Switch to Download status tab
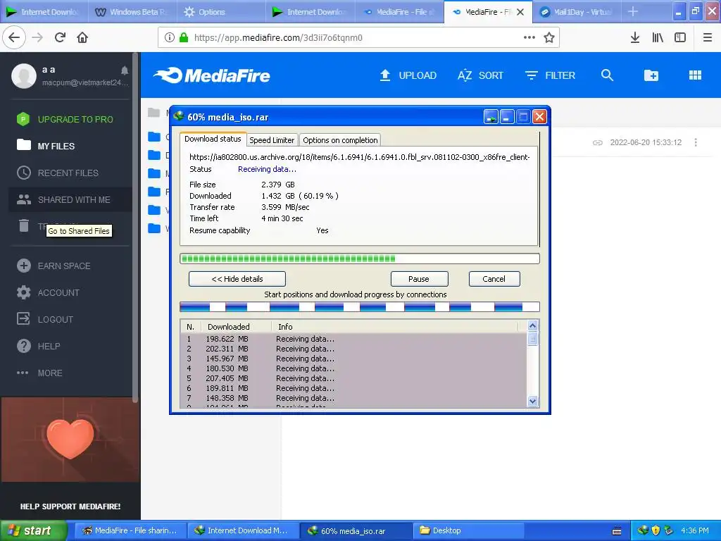The image size is (721, 541). pos(213,139)
